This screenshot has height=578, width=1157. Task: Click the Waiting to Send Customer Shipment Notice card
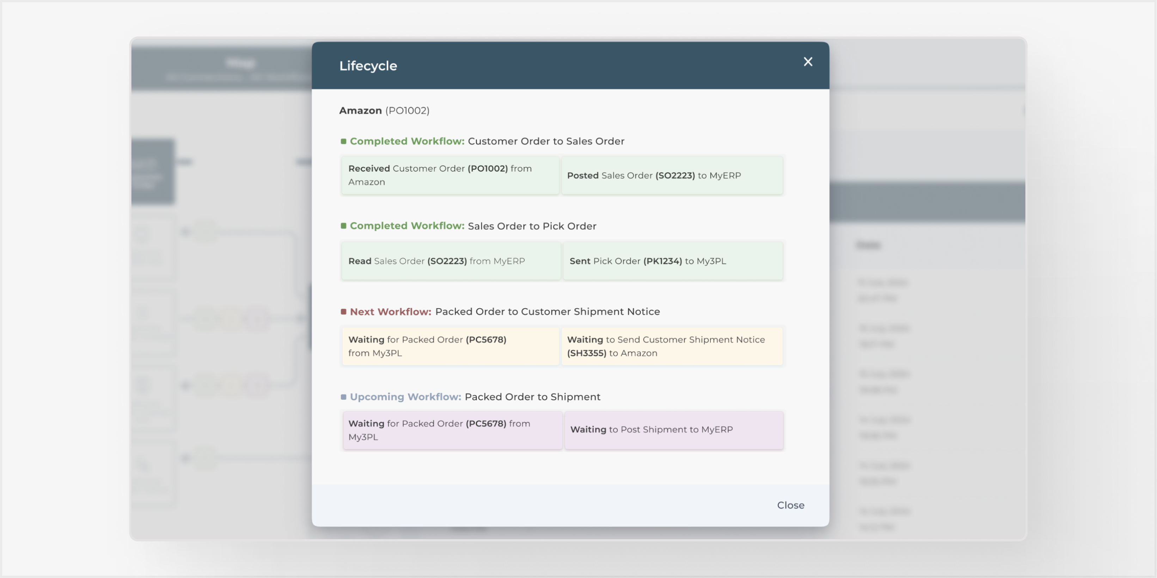[672, 347]
